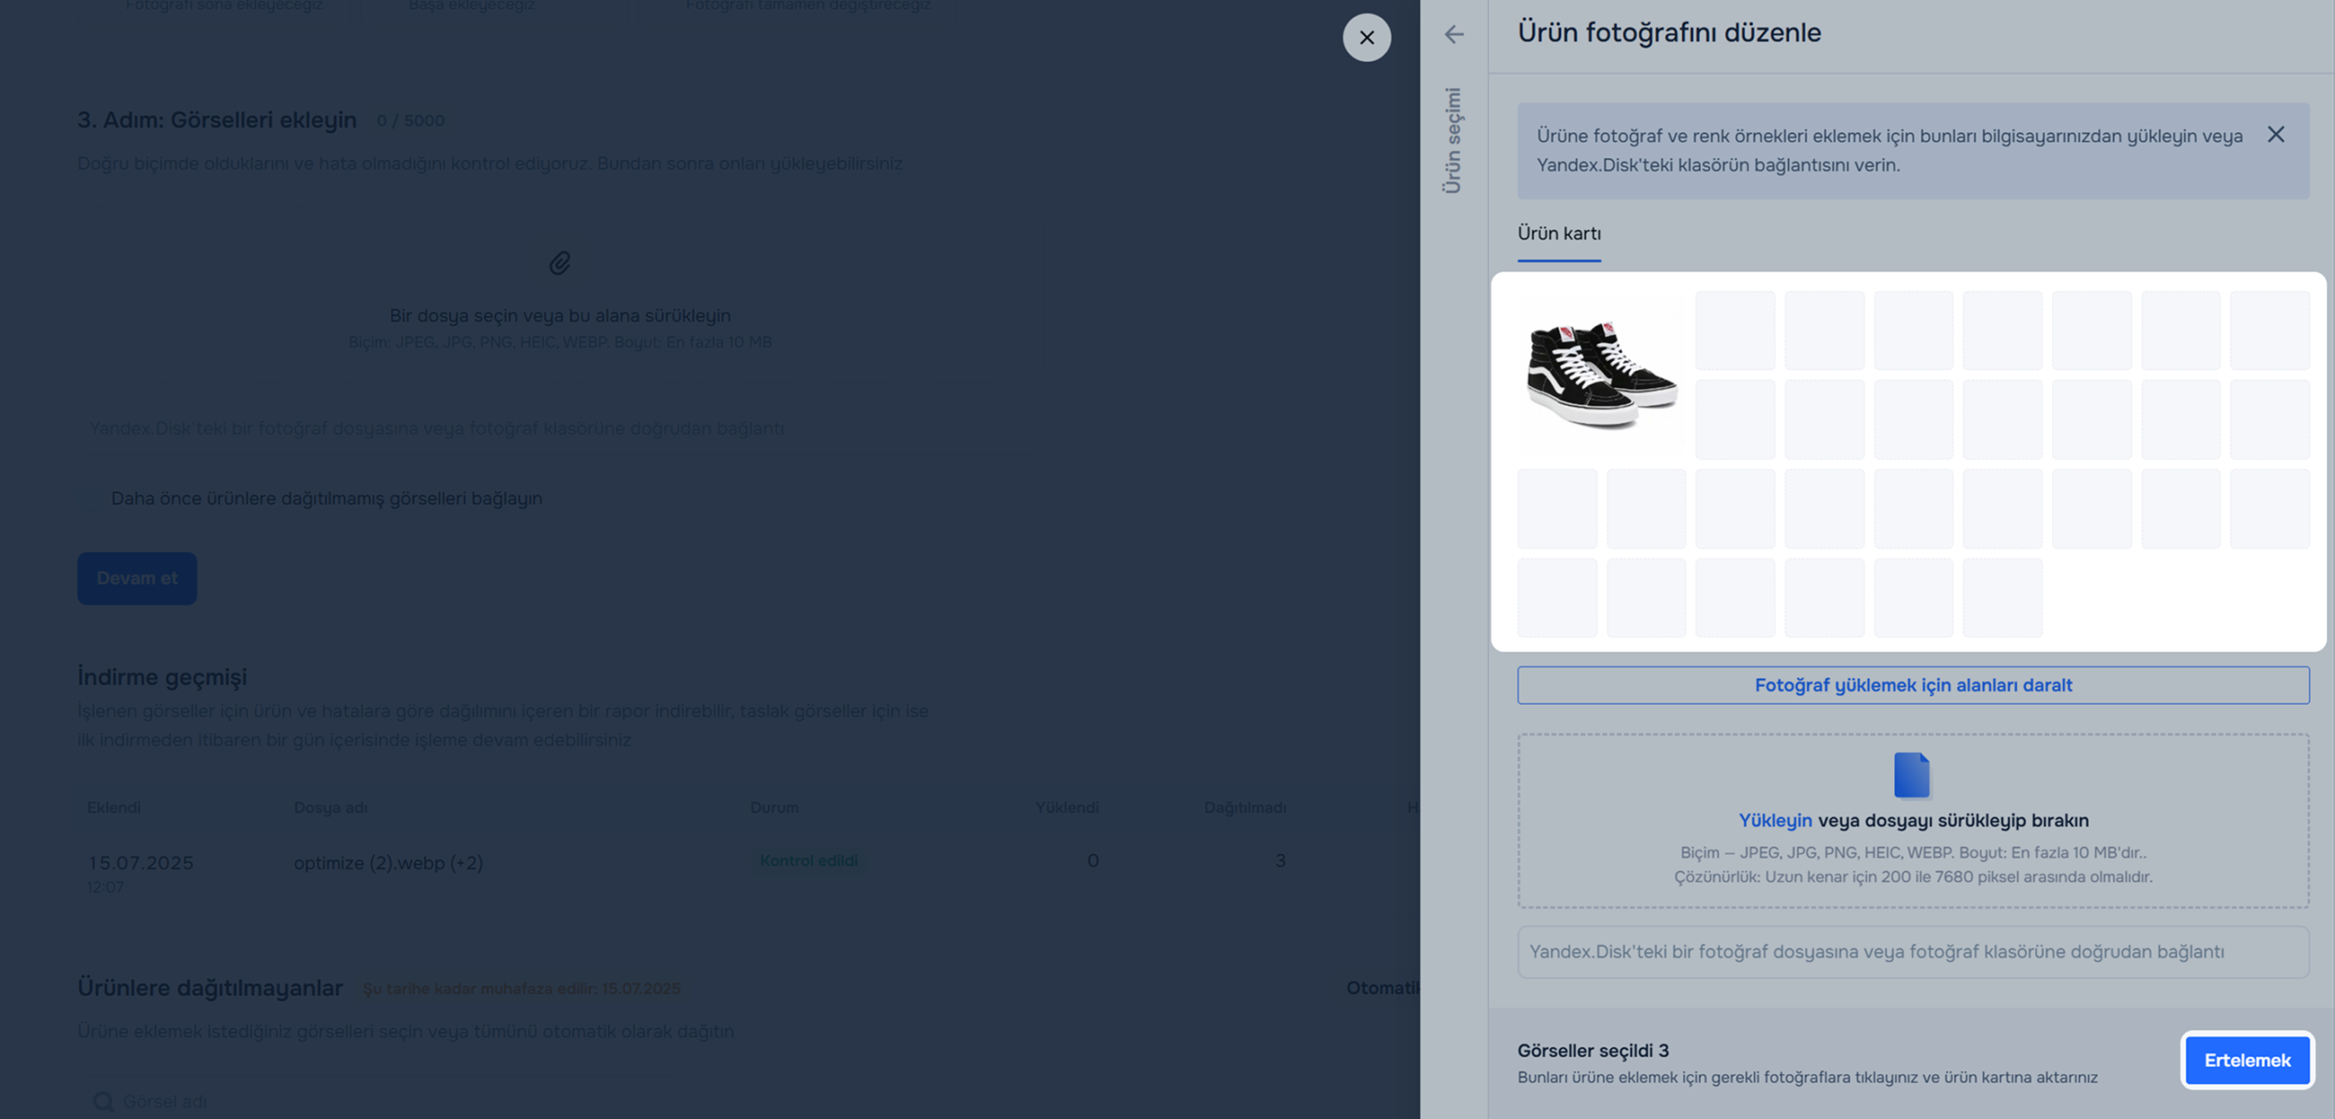Click the search magnifier icon near Görsel adı
Viewport: 2335px width, 1119px height.
click(x=103, y=1101)
